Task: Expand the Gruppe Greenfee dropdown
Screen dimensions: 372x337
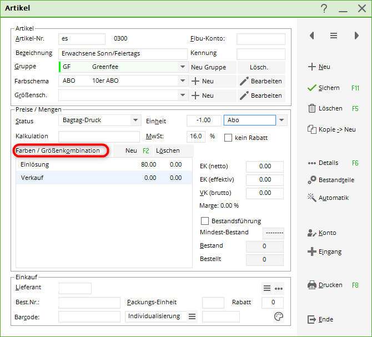Action: point(183,67)
